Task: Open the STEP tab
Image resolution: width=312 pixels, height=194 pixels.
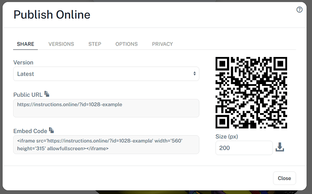Action: (95, 44)
